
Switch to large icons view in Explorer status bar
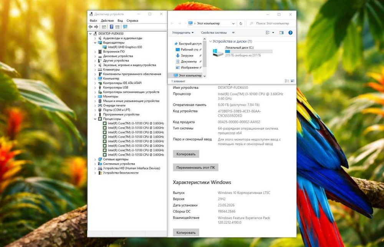coord(292,81)
